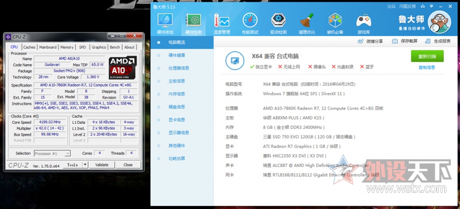Click the Code Name Godavari field
The image size is (460, 209).
click(51, 65)
